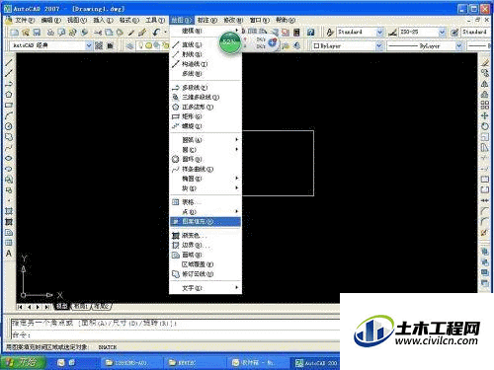Image resolution: width=494 pixels, height=370 pixels.
Task: Expand the 建模 submenu arrow
Action: 236,31
